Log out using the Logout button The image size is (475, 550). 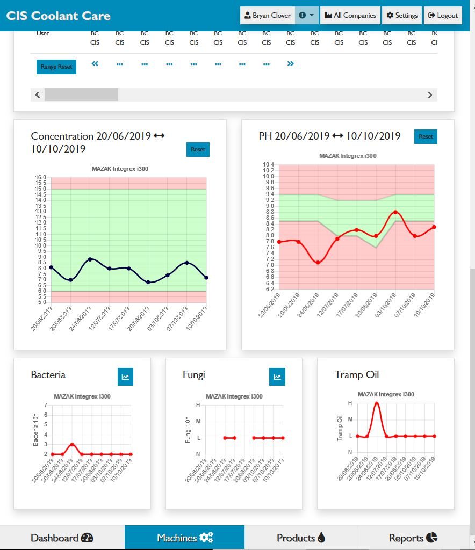pos(443,16)
